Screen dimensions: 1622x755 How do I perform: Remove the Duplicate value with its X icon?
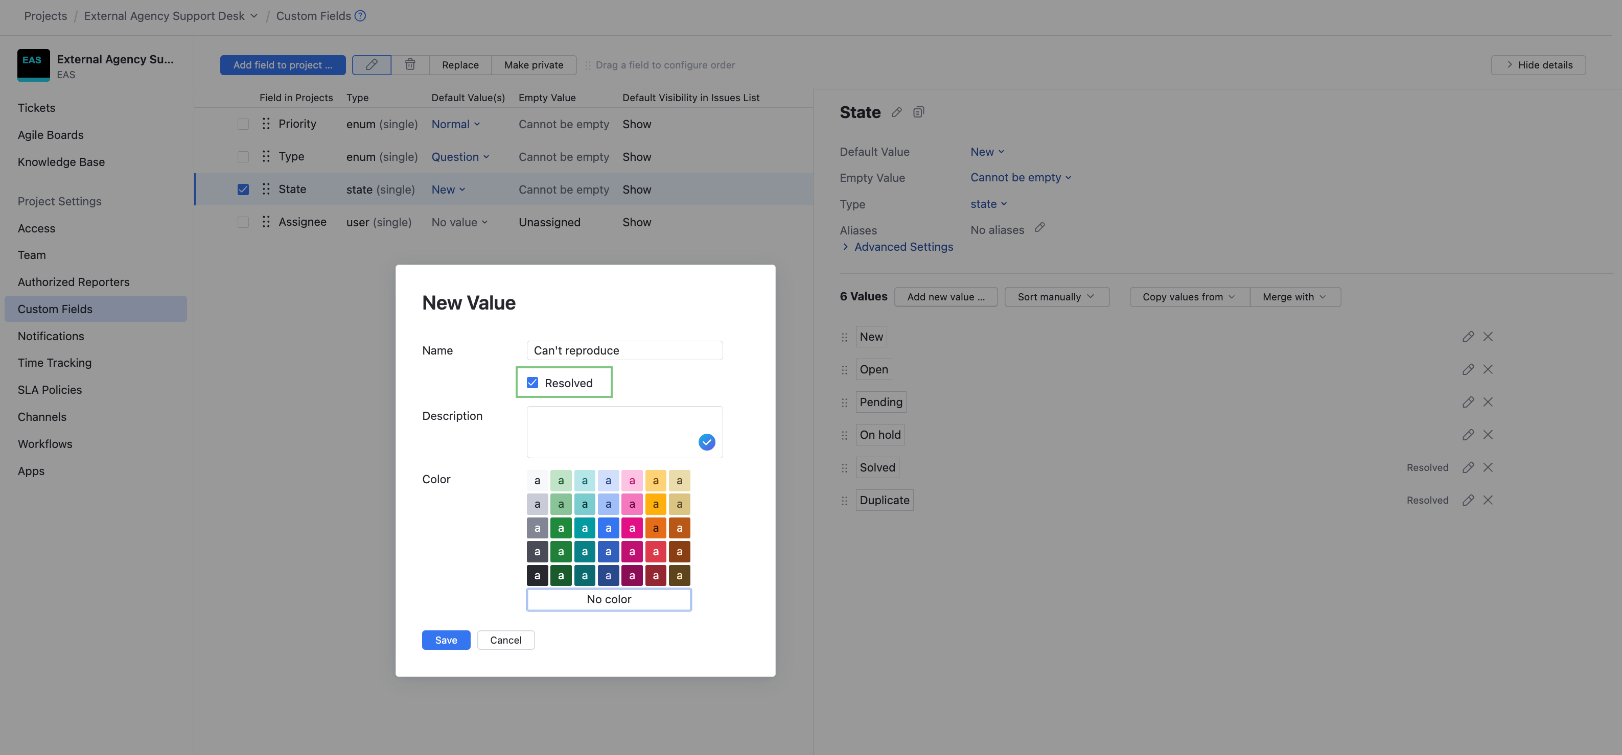[x=1488, y=500]
